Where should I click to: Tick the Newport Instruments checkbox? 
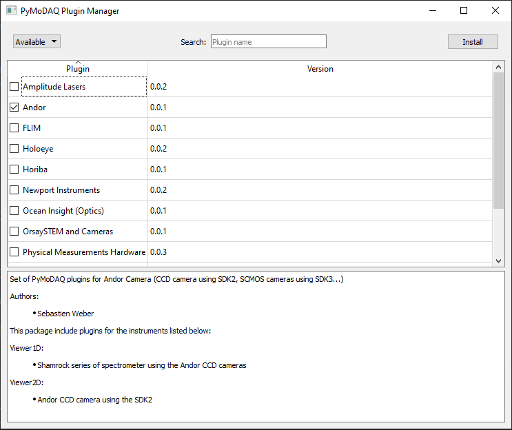(x=14, y=190)
